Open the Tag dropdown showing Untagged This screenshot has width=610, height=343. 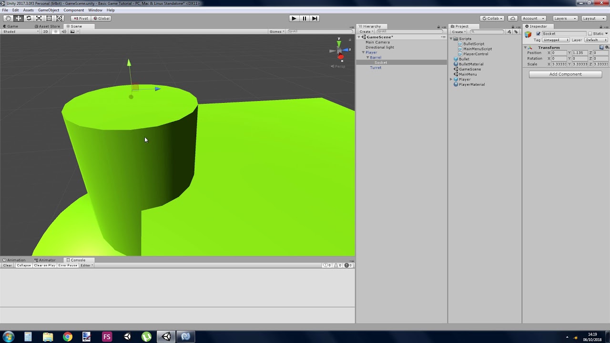(x=556, y=40)
